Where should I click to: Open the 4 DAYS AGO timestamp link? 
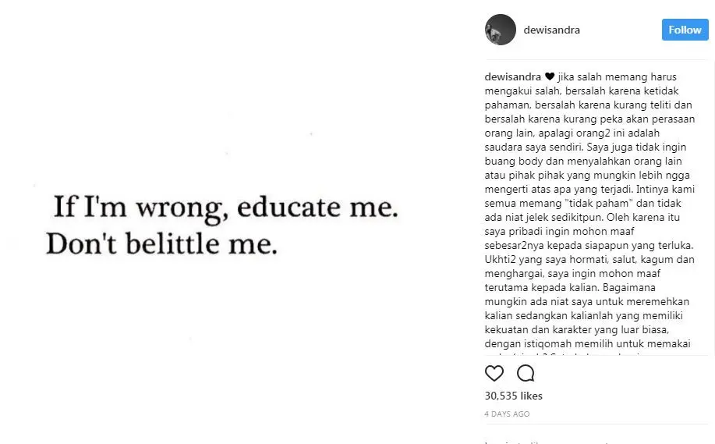tap(507, 414)
